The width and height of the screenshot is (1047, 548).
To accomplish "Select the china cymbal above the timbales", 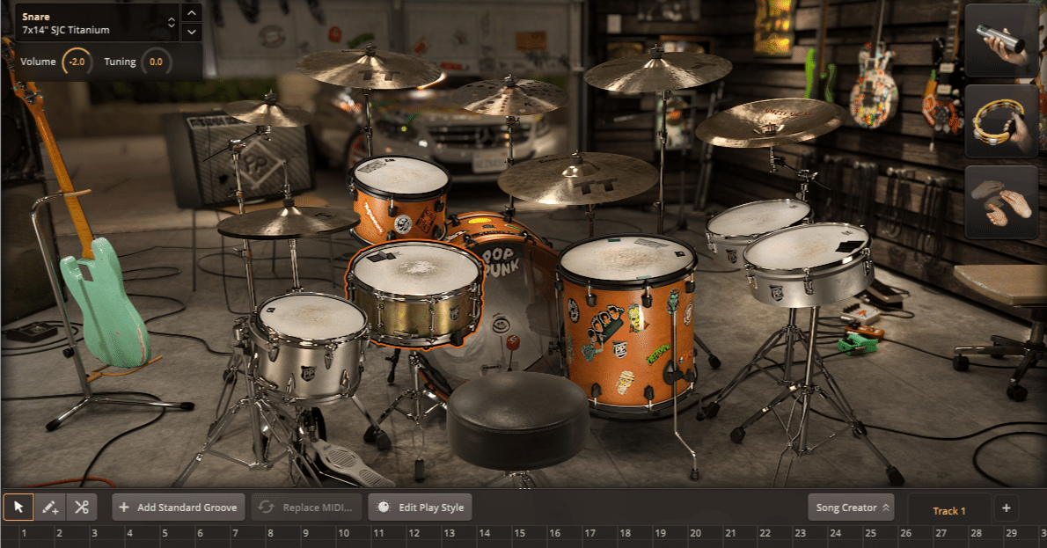I will coord(770,122).
